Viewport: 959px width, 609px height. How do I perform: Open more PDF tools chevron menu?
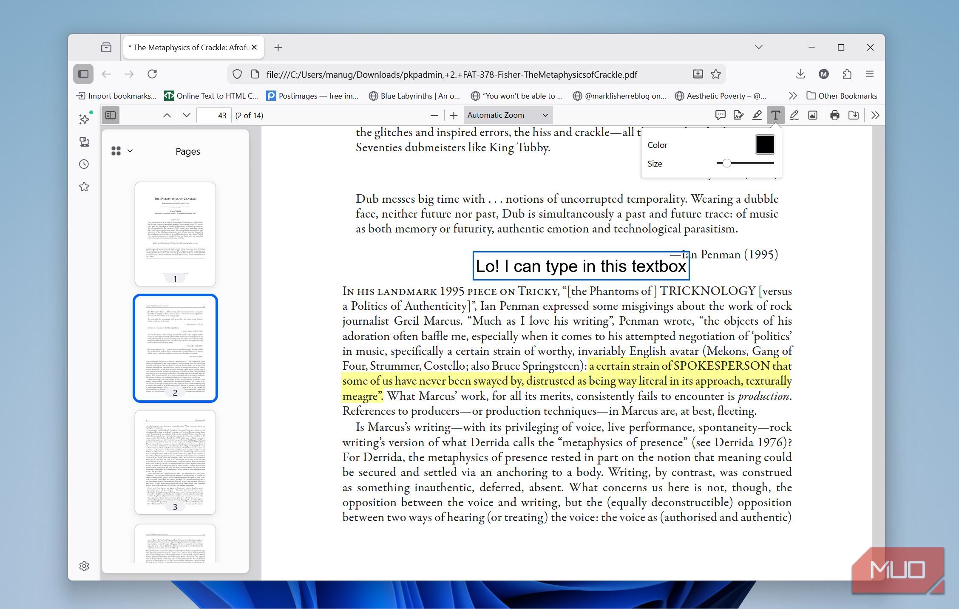click(875, 115)
